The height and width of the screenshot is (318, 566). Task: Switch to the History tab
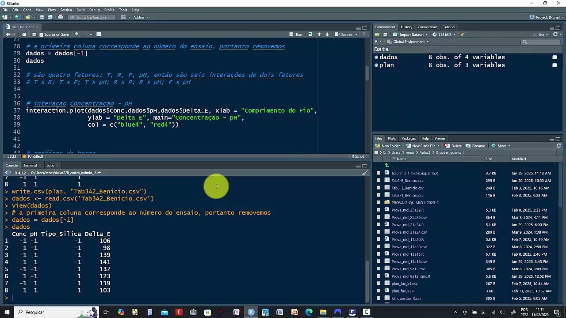406,27
